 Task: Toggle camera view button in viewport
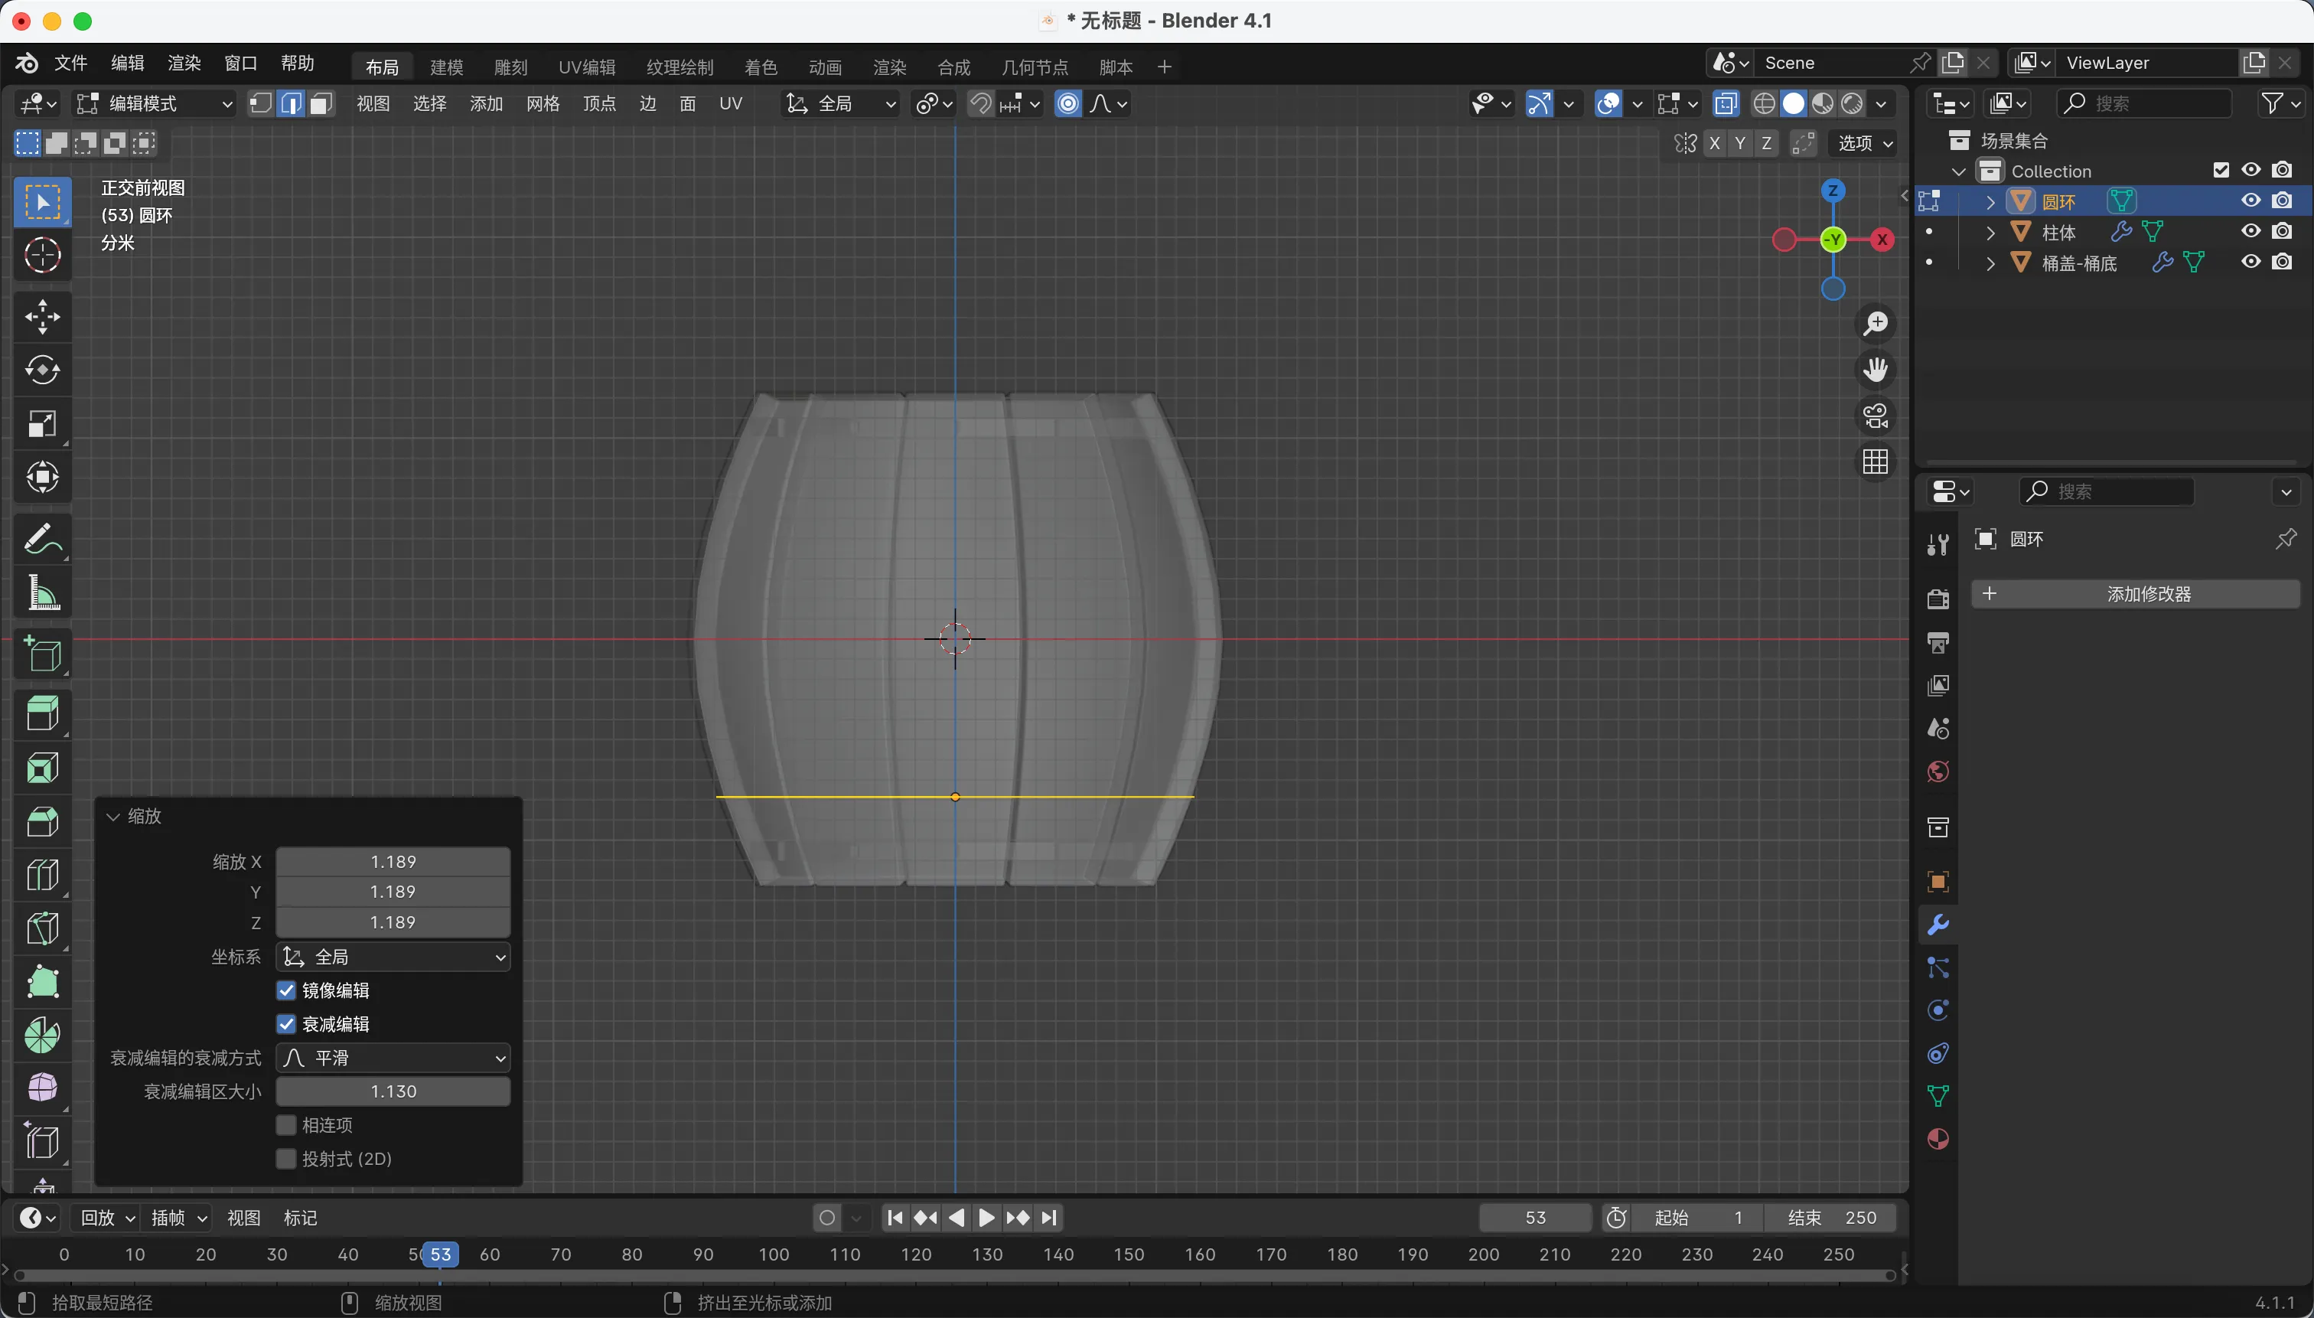point(1875,416)
